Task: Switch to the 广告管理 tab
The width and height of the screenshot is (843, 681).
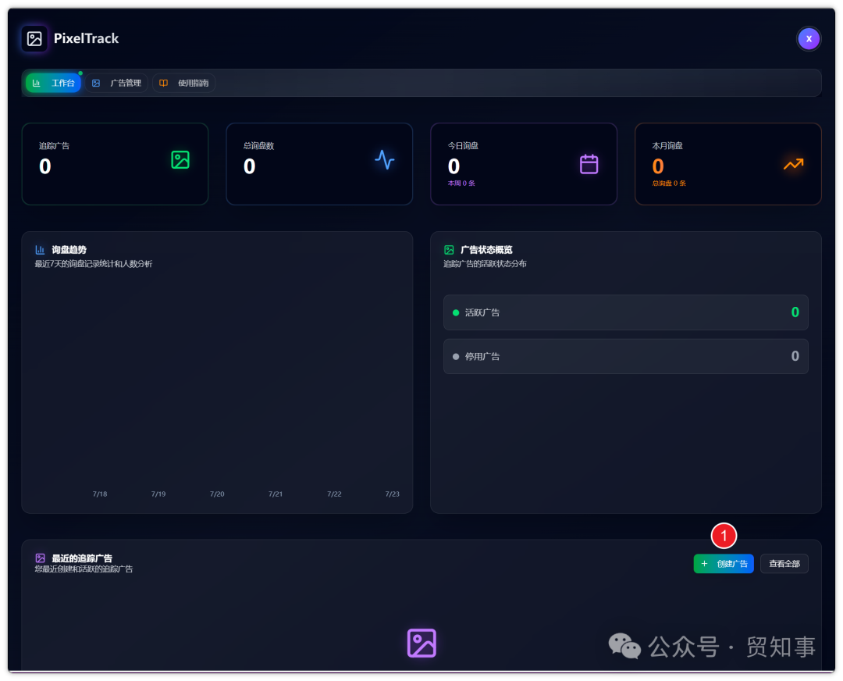Action: (117, 82)
